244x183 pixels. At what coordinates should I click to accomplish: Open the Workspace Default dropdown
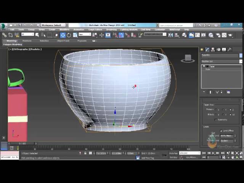(53, 25)
